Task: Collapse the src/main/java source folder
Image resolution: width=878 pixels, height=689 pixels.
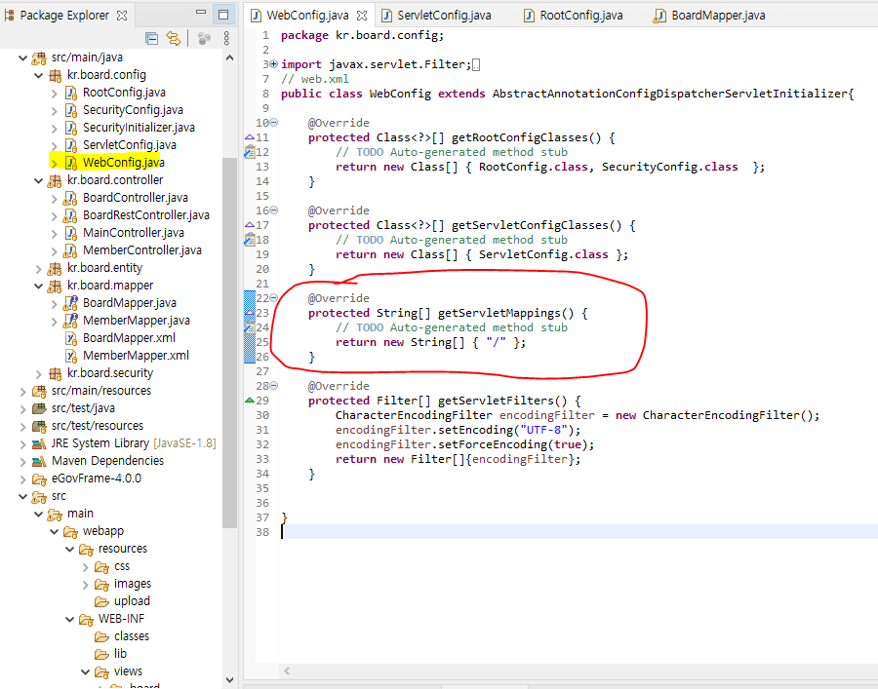Action: click(x=23, y=57)
